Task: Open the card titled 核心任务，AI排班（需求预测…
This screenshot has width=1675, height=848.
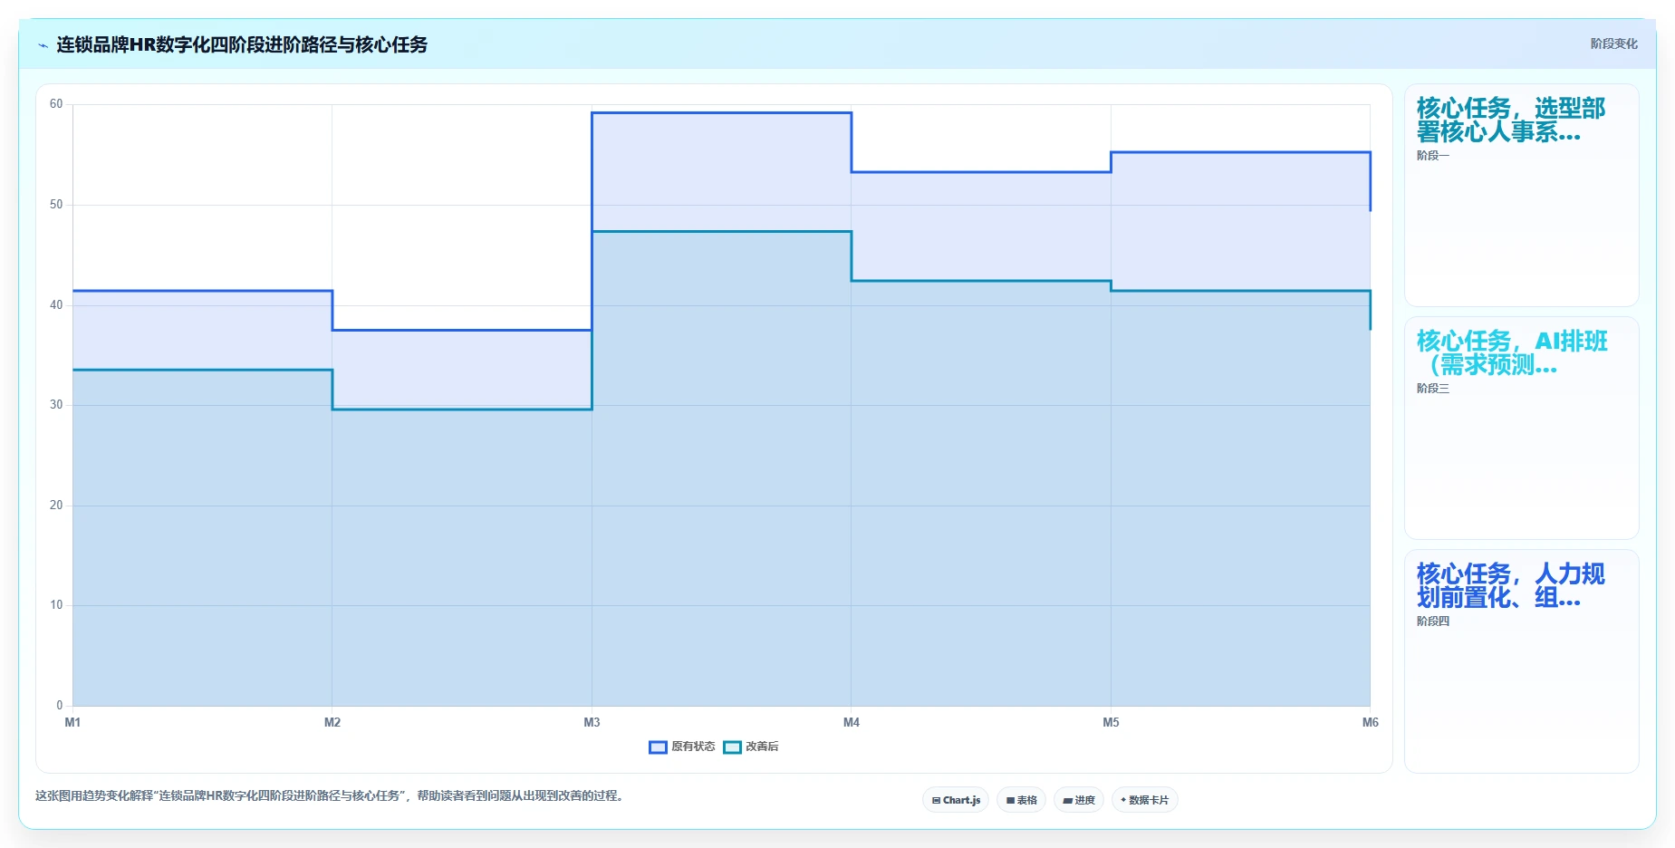Action: tap(1521, 428)
